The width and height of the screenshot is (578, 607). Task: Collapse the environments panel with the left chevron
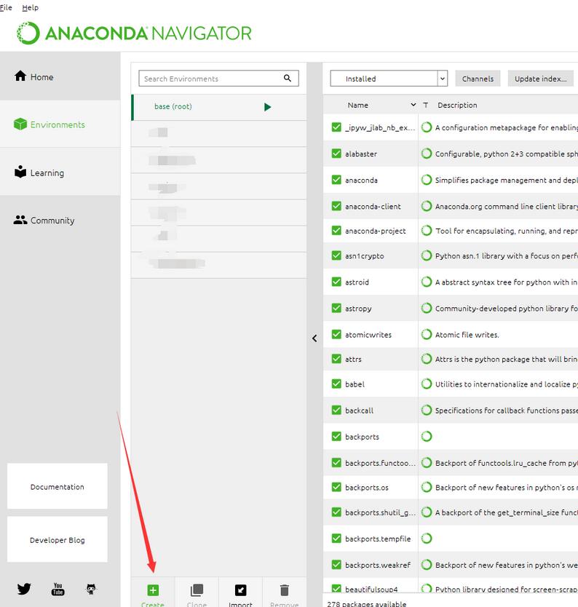point(314,338)
